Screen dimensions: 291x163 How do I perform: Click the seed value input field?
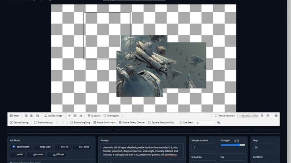205,123
